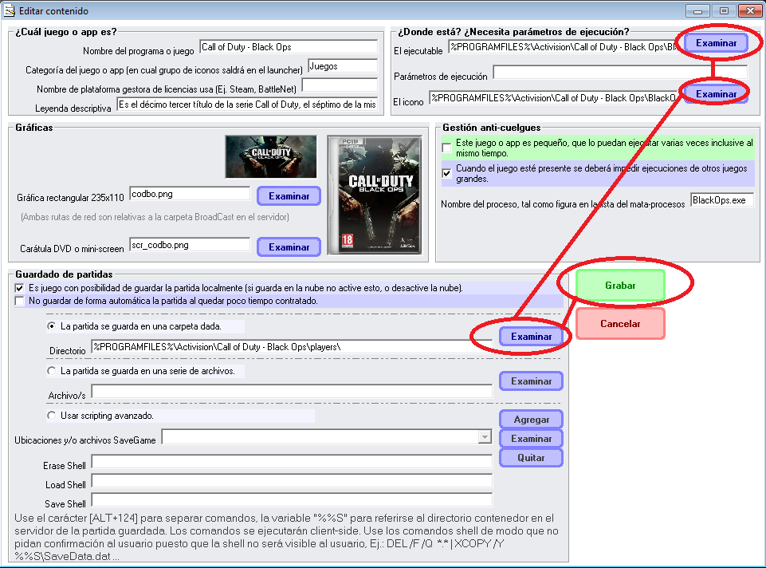
Task: Open the Ubicaciones y/o archivos SaveGame dropdown
Action: 485,436
